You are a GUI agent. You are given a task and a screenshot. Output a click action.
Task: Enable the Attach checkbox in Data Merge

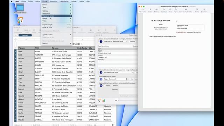pos(104,86)
